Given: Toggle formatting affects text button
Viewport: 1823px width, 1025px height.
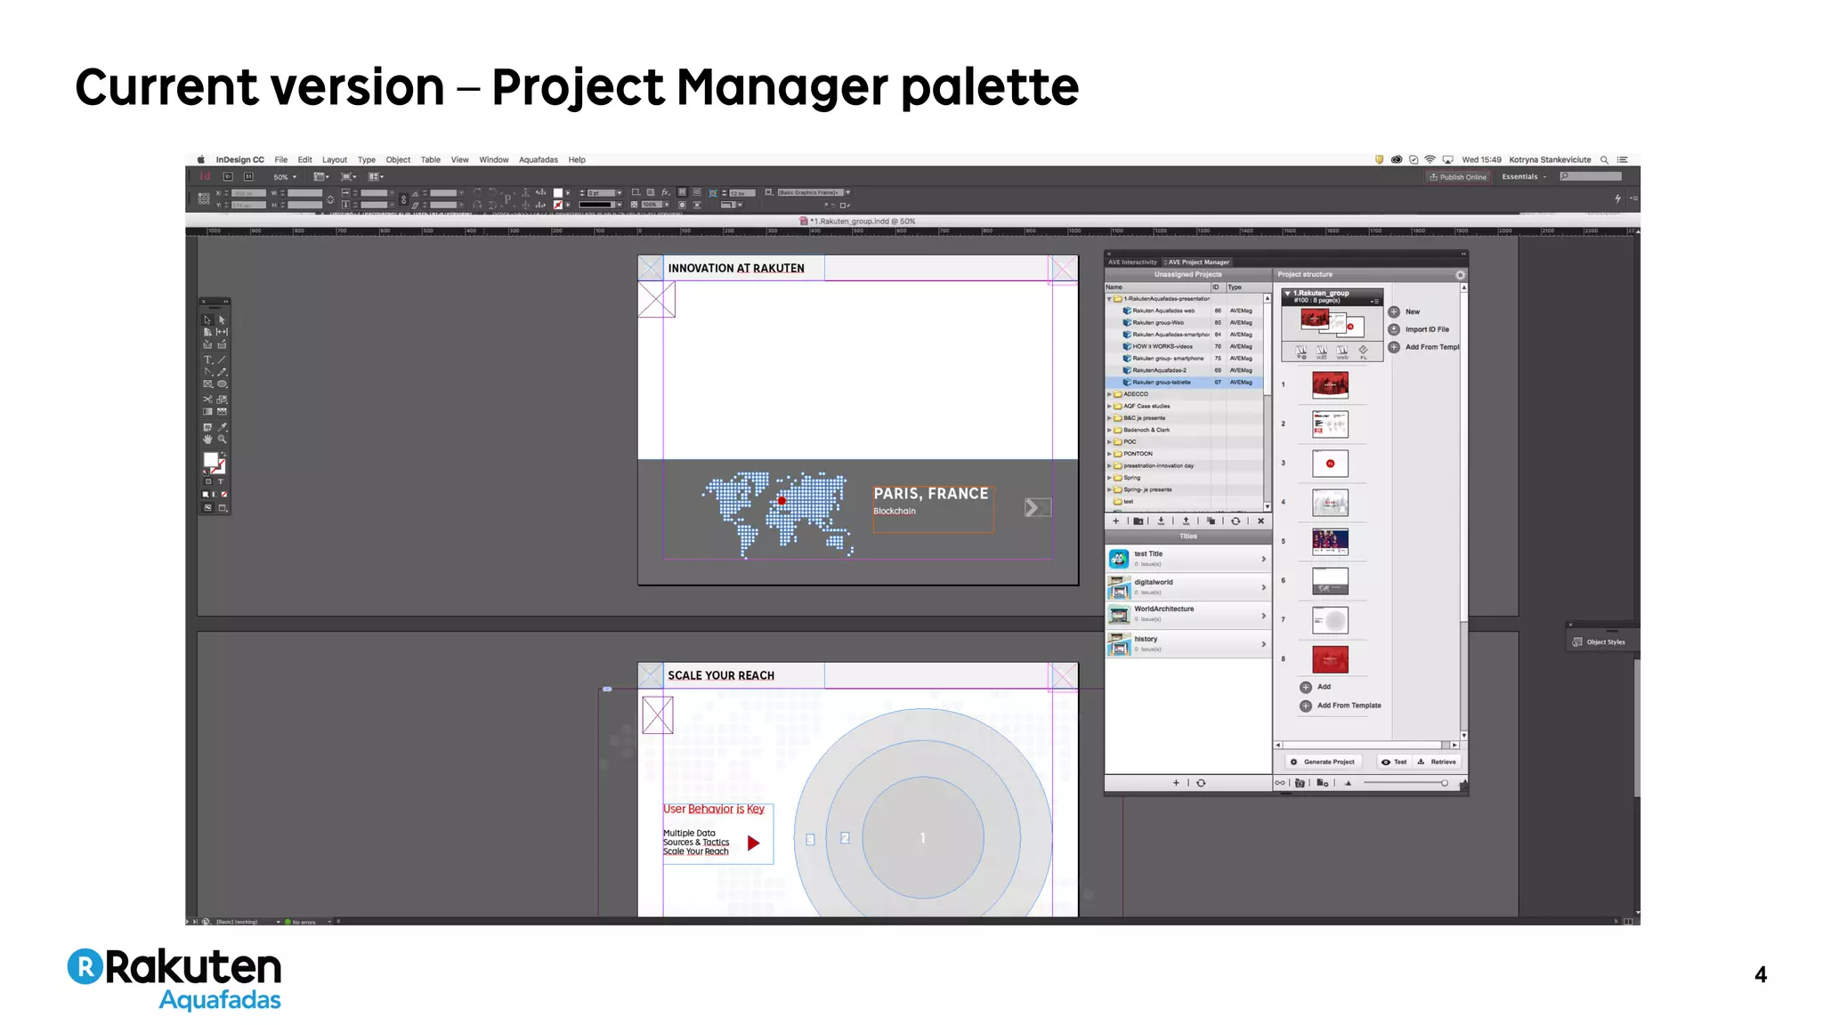Looking at the screenshot, I should point(221,481).
